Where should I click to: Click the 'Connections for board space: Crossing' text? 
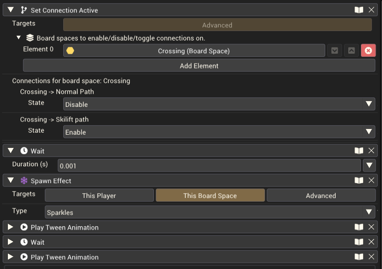click(x=71, y=81)
